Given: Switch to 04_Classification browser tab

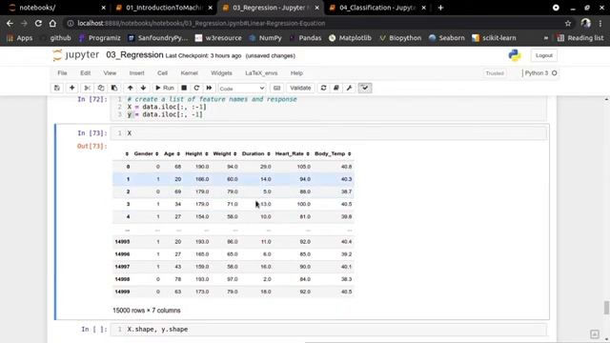Looking at the screenshot, I should point(377,8).
